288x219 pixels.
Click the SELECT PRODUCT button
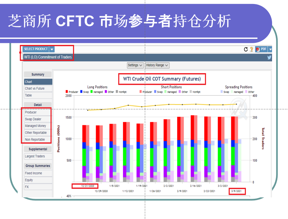pos(36,49)
